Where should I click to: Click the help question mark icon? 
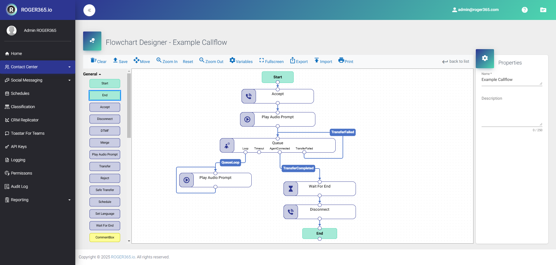(524, 10)
